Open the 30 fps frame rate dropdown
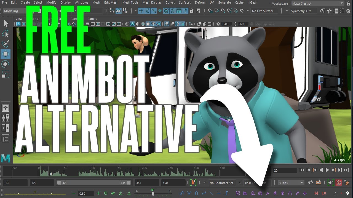 click(x=291, y=183)
